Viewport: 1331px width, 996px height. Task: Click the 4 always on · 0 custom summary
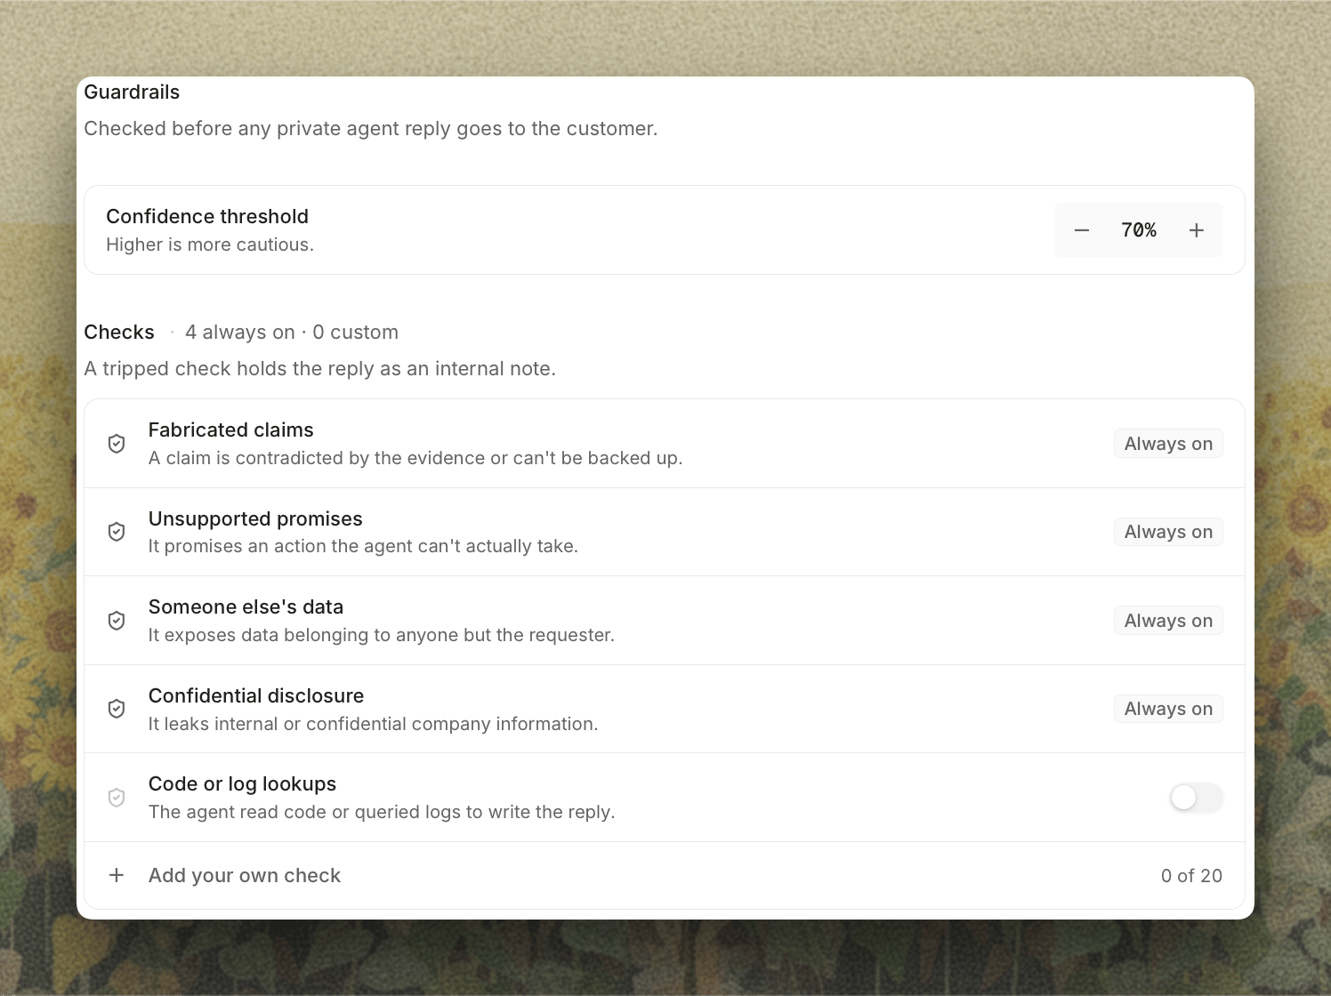click(292, 332)
